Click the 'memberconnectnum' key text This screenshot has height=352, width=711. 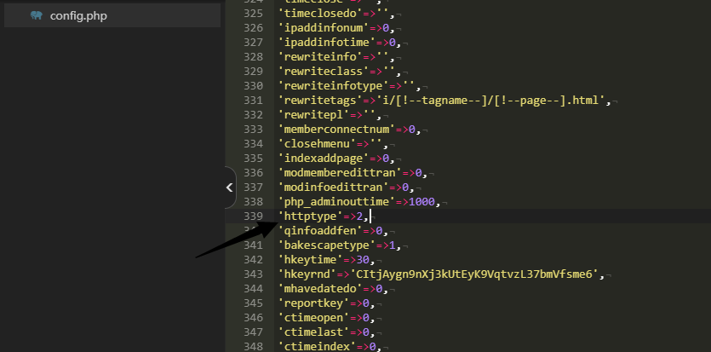(336, 130)
